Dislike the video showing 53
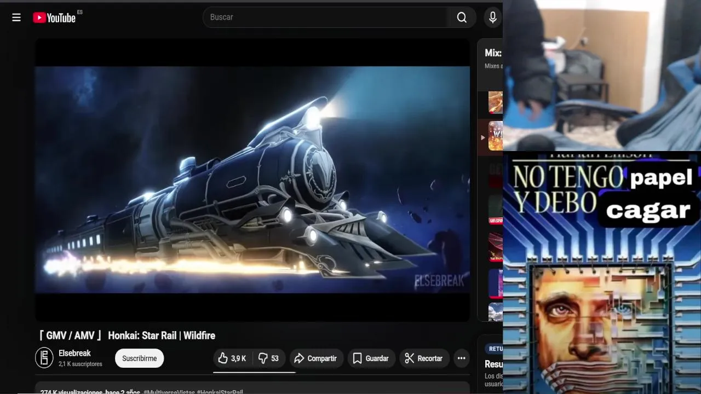This screenshot has width=701, height=394. [268, 358]
